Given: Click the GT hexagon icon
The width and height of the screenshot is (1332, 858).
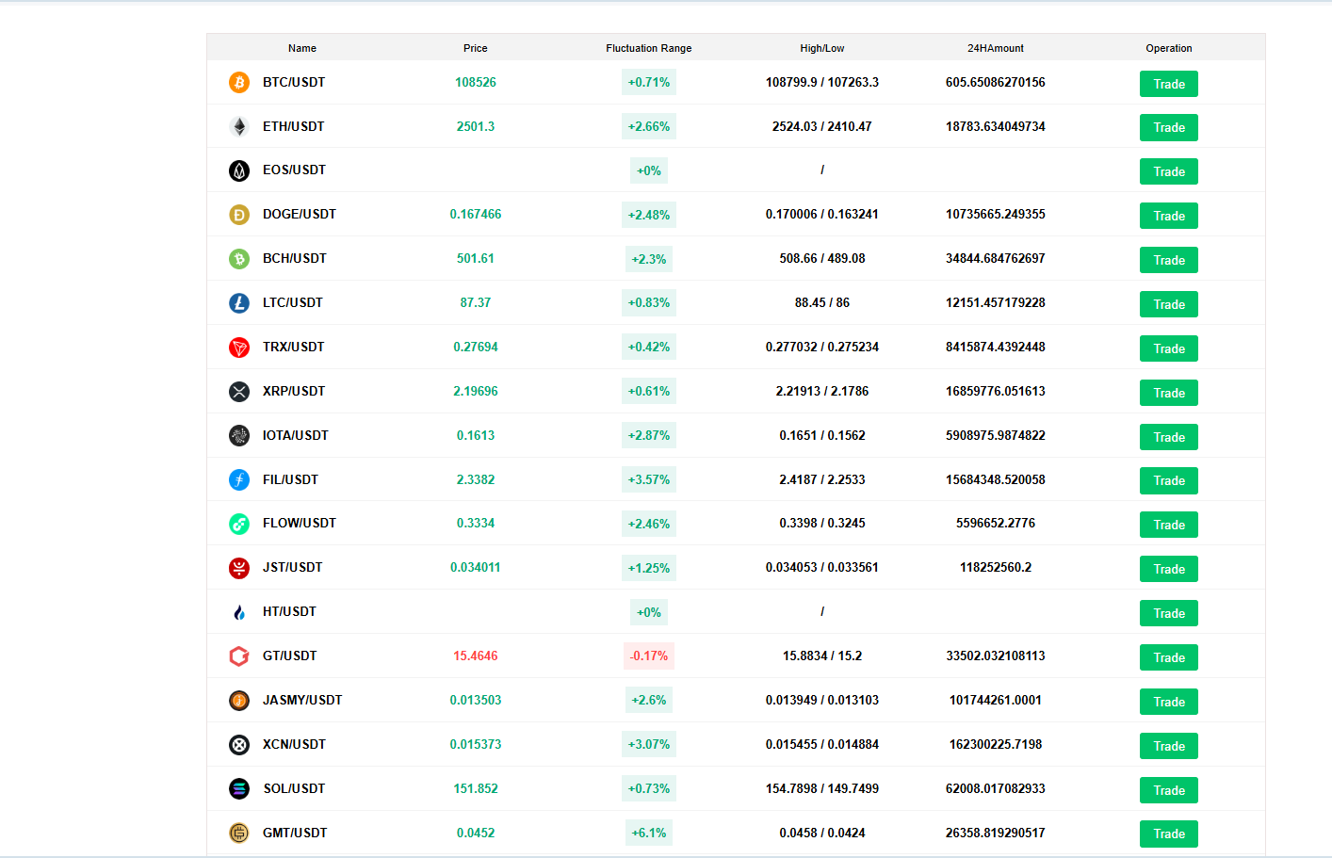Looking at the screenshot, I should 239,656.
